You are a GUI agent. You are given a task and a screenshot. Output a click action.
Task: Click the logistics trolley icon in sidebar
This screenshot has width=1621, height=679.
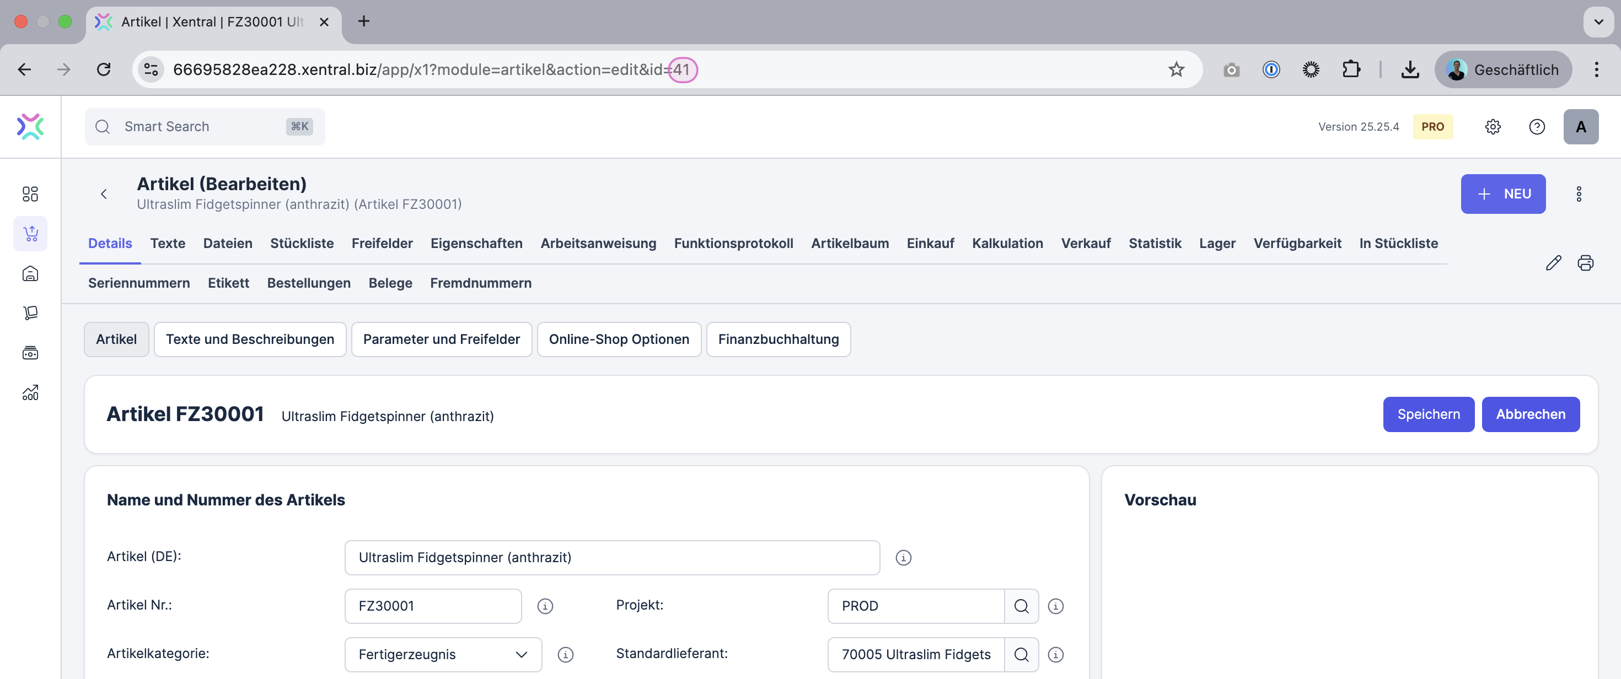pyautogui.click(x=30, y=312)
